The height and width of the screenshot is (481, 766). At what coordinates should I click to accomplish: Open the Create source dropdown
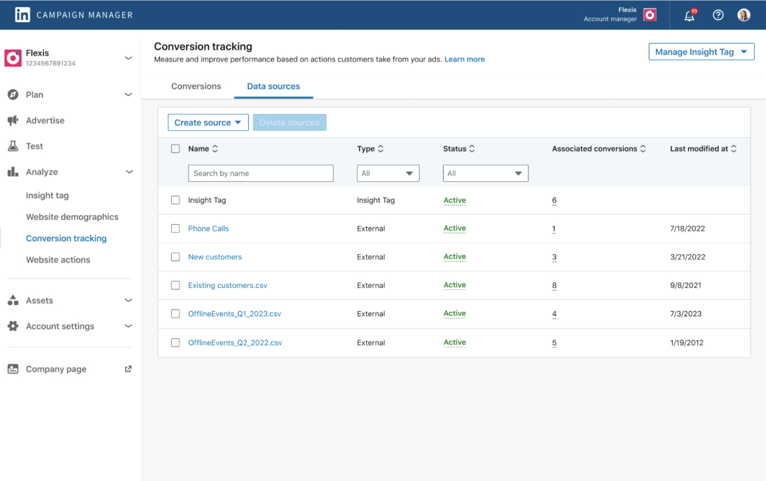[x=208, y=122]
